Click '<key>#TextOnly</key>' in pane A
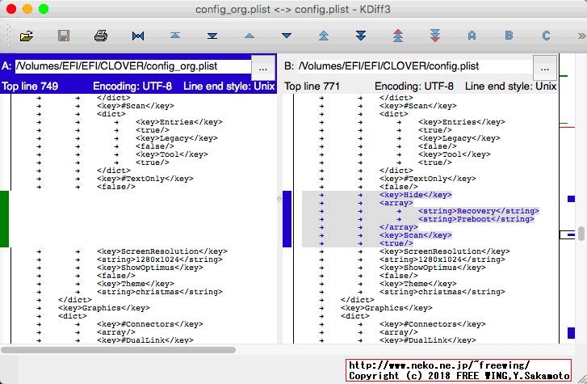 [145, 179]
